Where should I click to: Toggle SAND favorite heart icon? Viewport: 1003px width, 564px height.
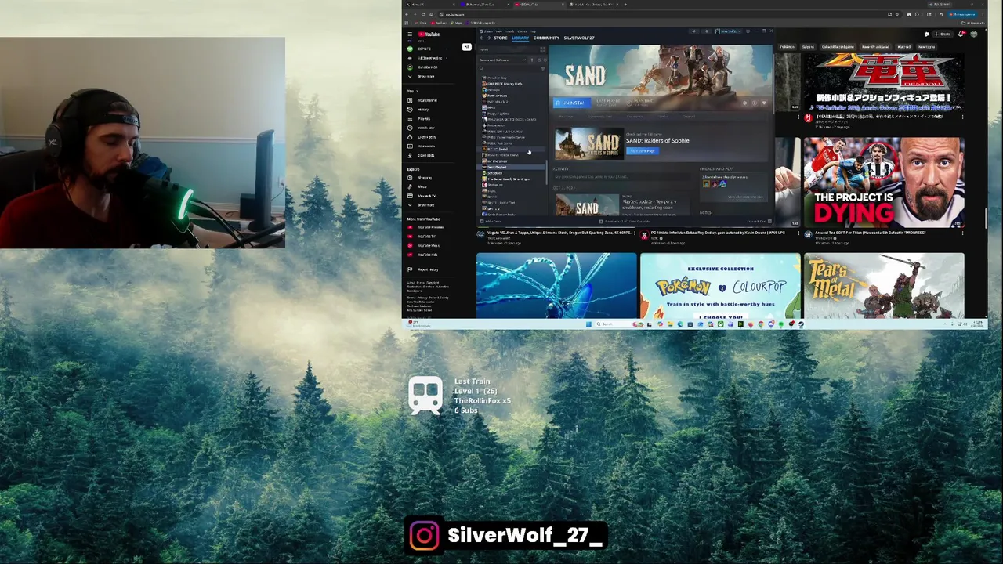pyautogui.click(x=764, y=103)
